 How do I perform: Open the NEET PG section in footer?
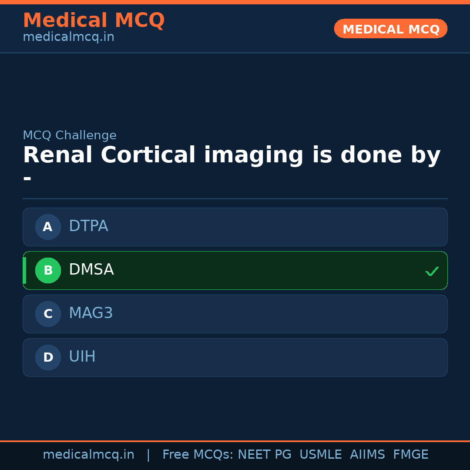pos(264,454)
